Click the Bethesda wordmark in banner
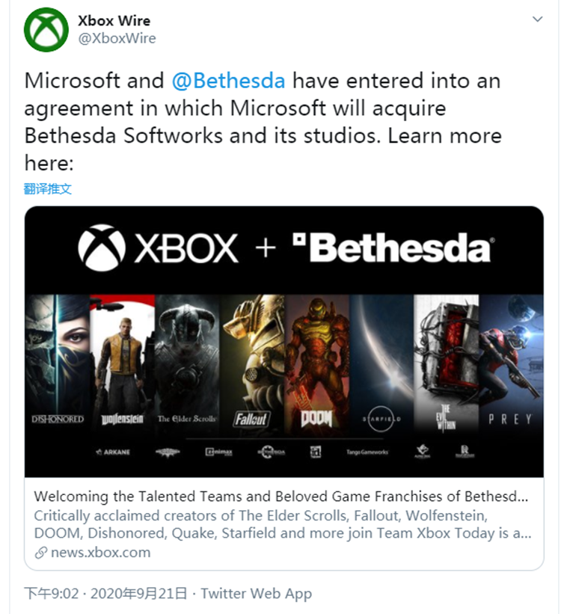This screenshot has height=614, width=561. [392, 248]
